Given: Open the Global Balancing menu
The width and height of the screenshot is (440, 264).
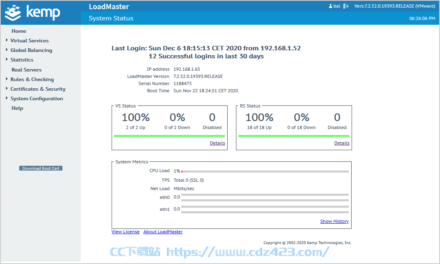Looking at the screenshot, I should click(31, 50).
